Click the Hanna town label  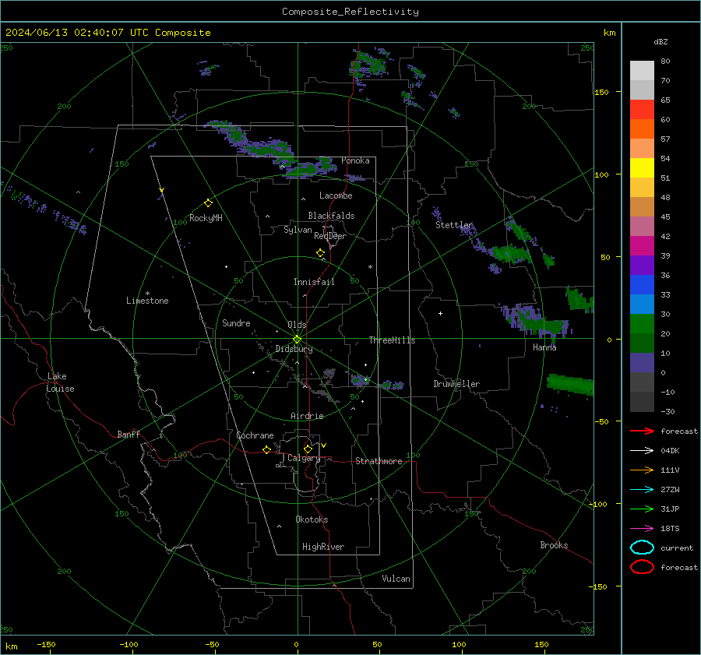[544, 347]
